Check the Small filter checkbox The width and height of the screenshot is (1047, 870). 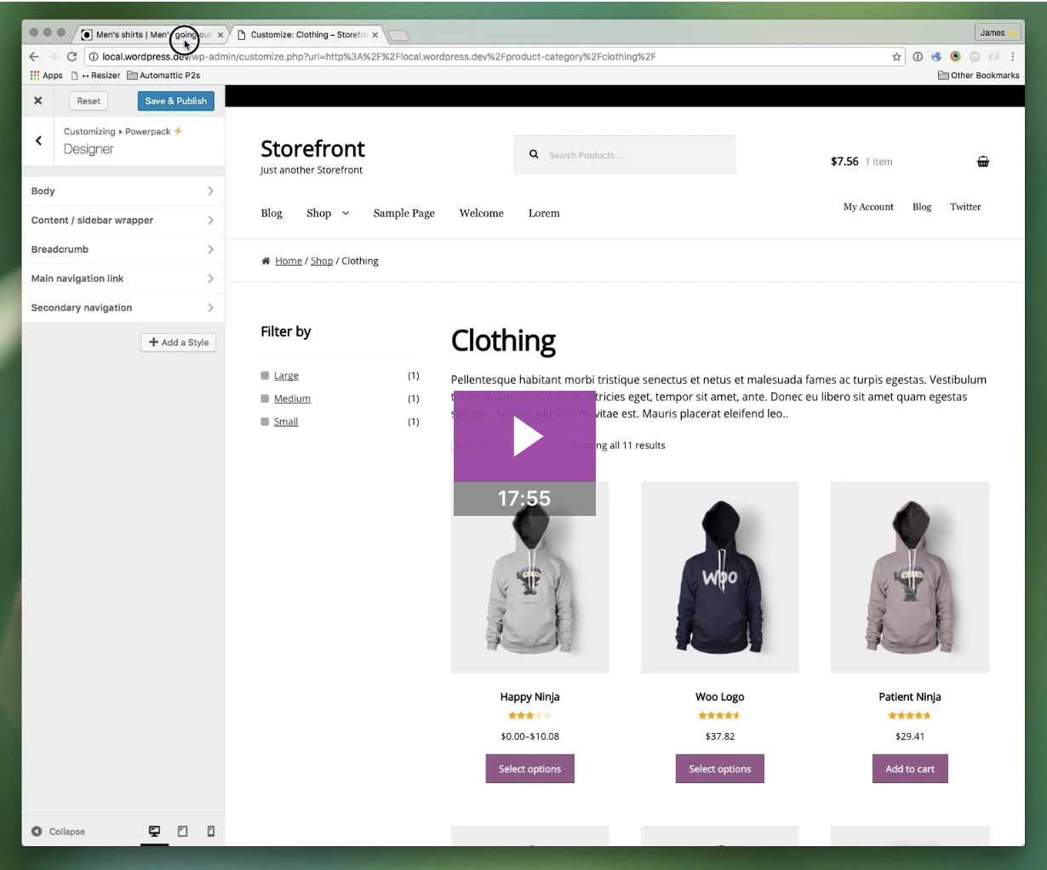[x=265, y=421]
